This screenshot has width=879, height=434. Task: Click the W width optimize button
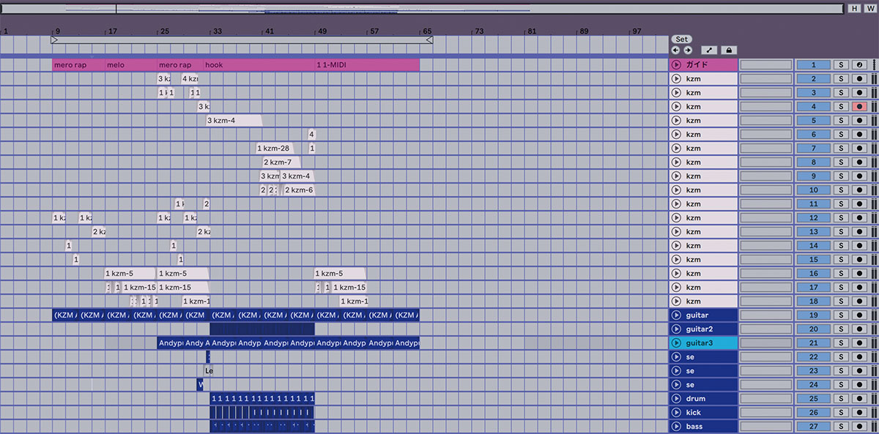(x=869, y=9)
